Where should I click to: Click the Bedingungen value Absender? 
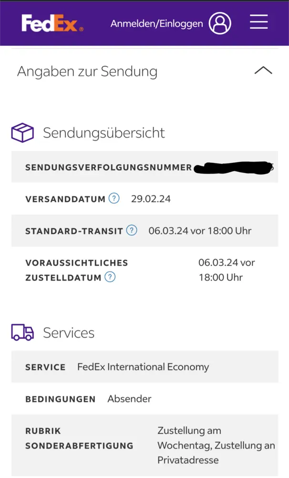pos(129,399)
